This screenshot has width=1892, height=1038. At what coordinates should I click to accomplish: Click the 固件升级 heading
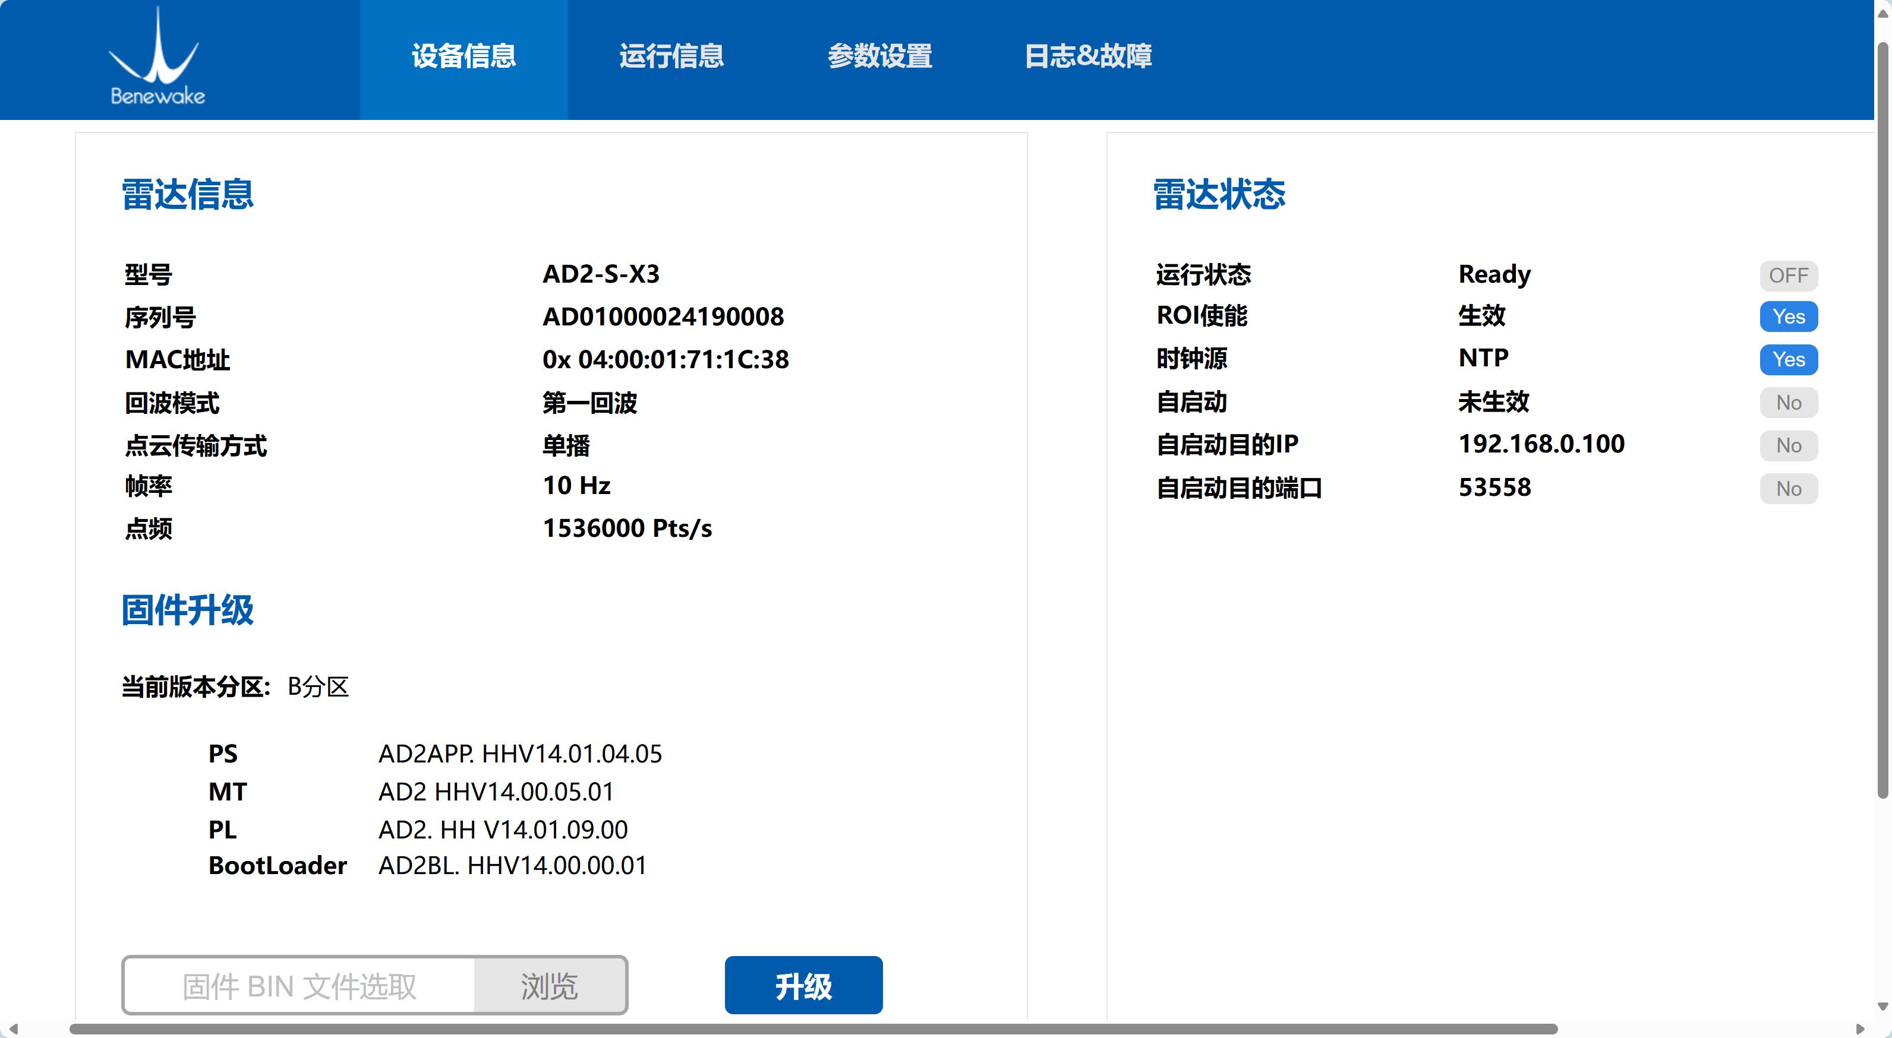coord(188,610)
